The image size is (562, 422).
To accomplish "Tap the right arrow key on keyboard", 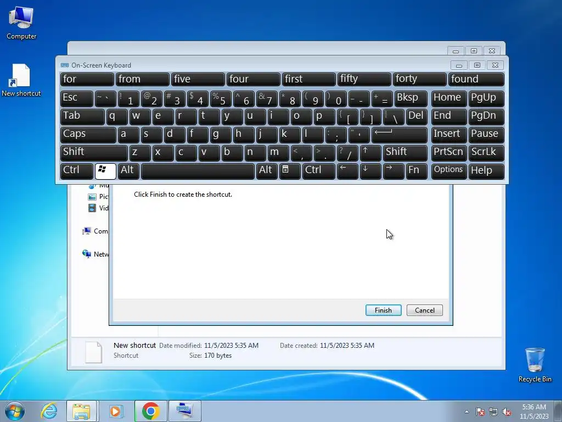I will coord(394,171).
